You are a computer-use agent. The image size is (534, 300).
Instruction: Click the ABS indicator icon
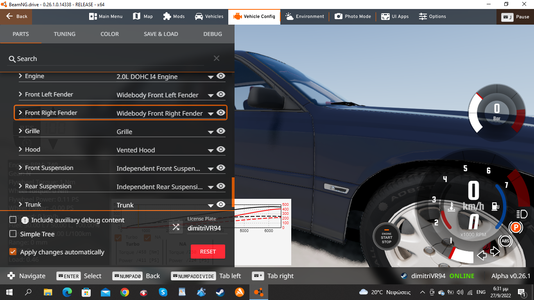505,241
